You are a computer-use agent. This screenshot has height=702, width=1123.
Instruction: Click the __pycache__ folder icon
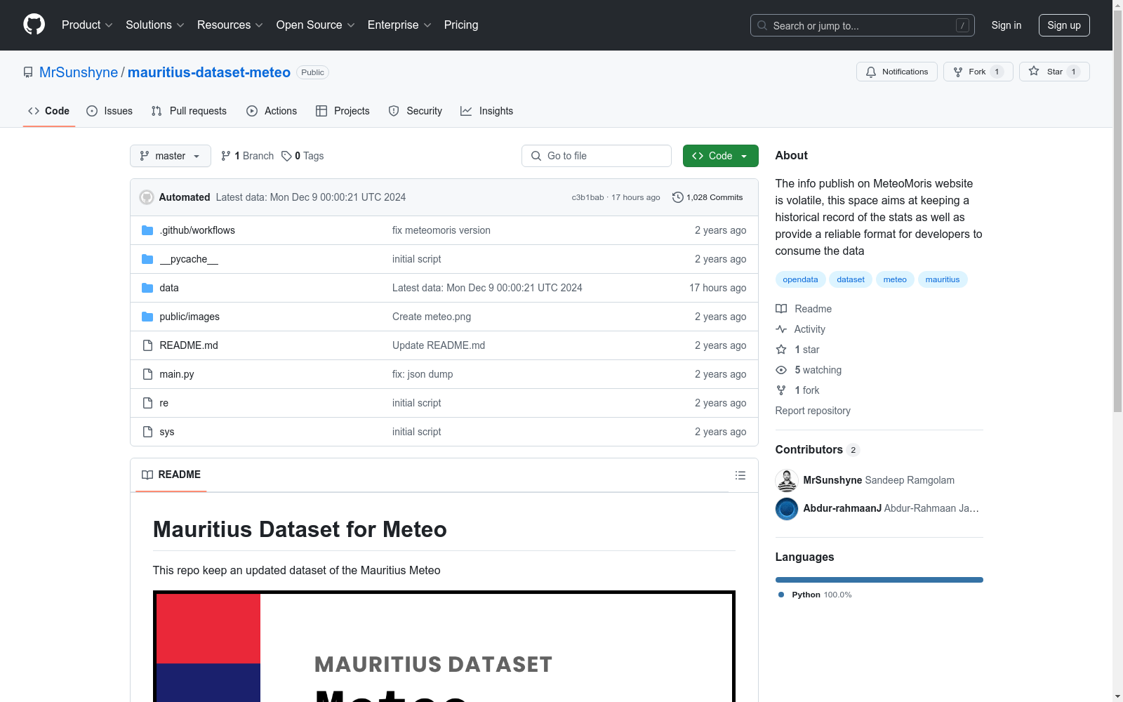point(147,259)
